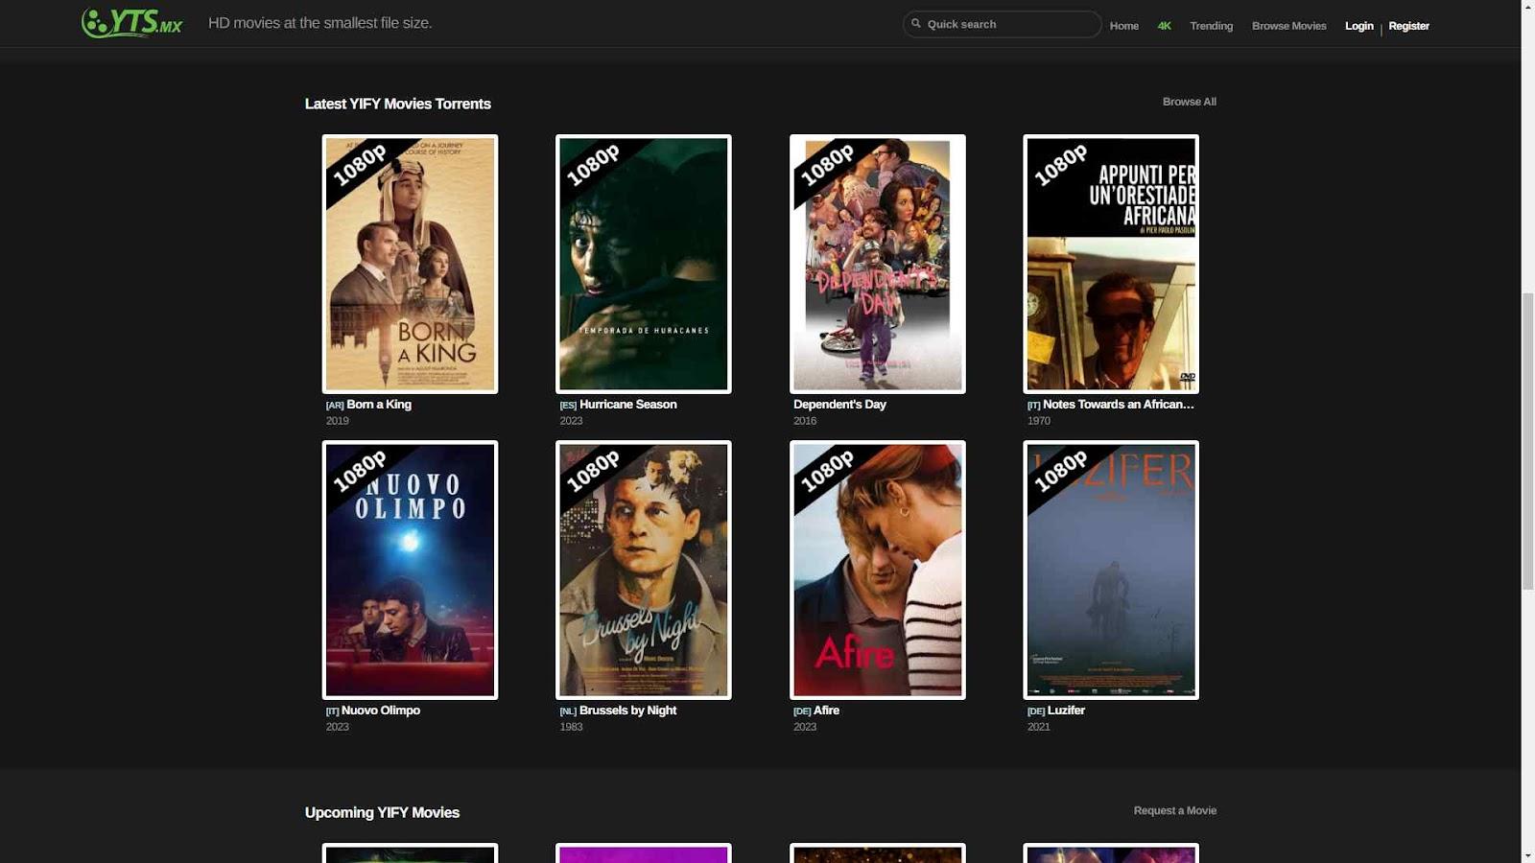The width and height of the screenshot is (1535, 863).
Task: Open the Hurricane Season poster
Action: coord(643,264)
